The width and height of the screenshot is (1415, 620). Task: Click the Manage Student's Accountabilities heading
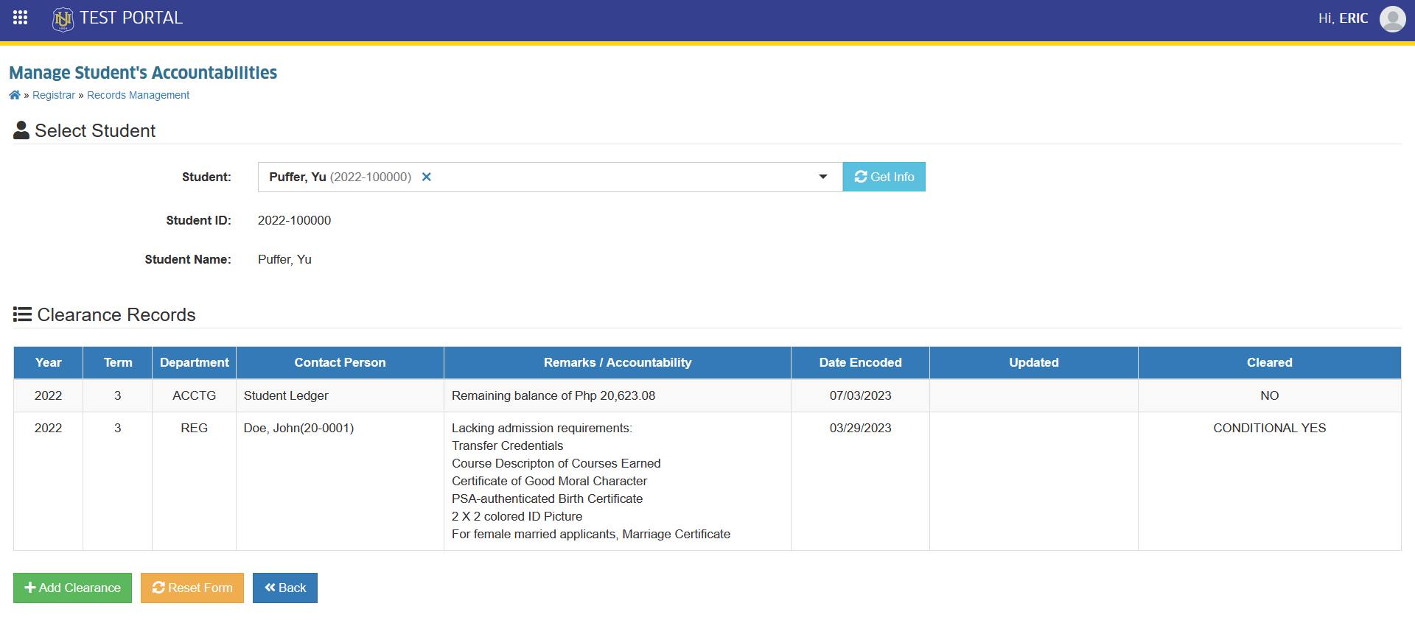143,72
